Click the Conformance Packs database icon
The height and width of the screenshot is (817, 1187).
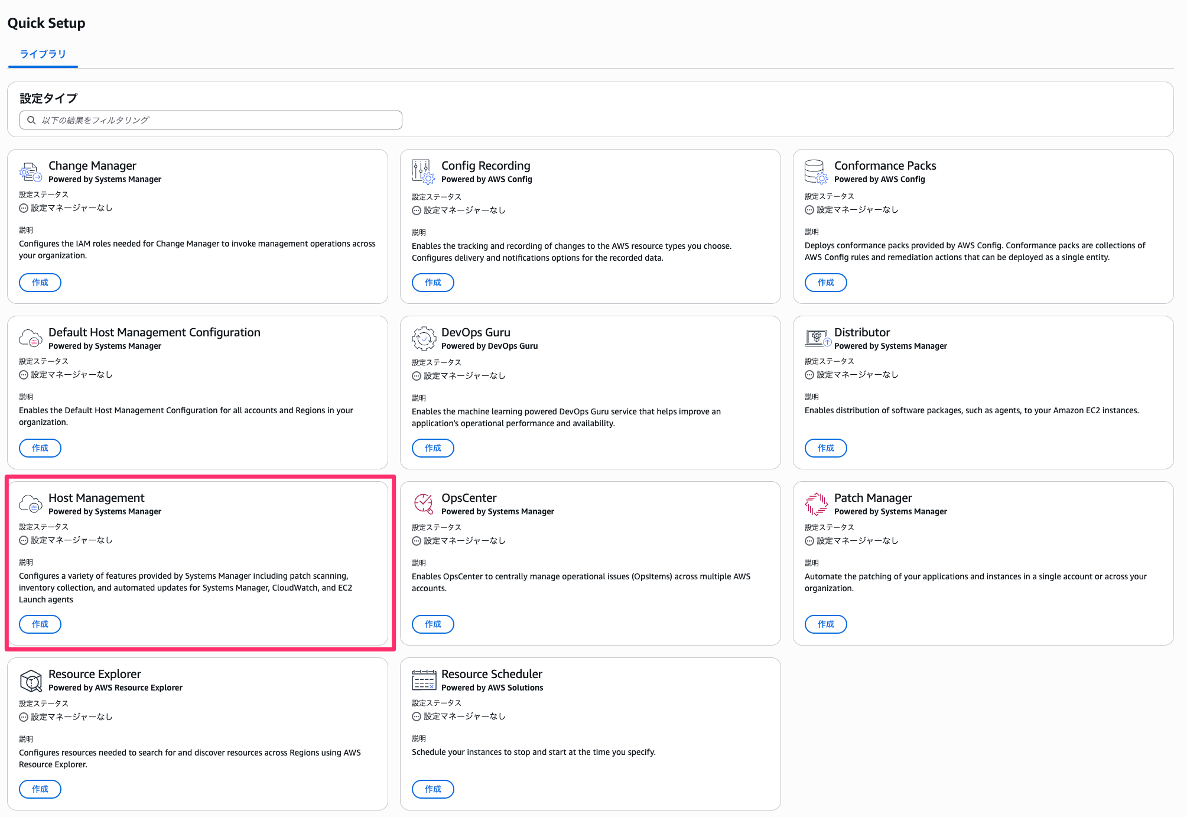pos(816,172)
